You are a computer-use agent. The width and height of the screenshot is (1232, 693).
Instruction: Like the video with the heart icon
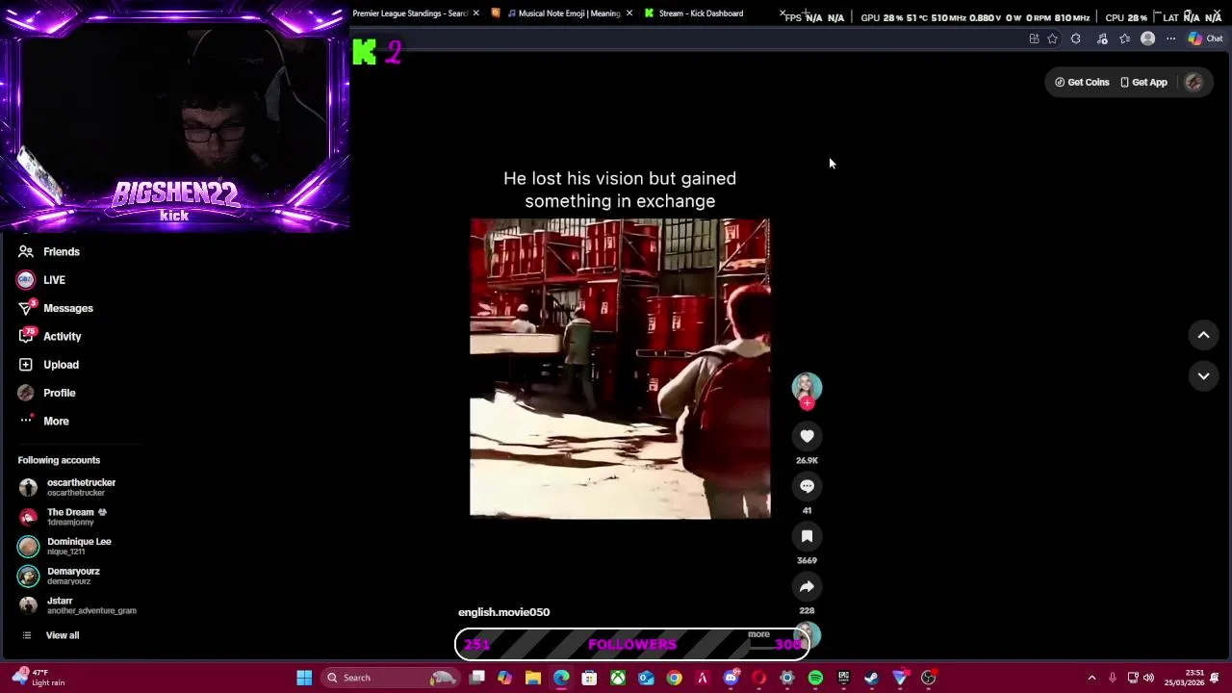click(807, 436)
